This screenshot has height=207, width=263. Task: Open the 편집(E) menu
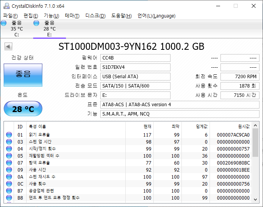31,16
